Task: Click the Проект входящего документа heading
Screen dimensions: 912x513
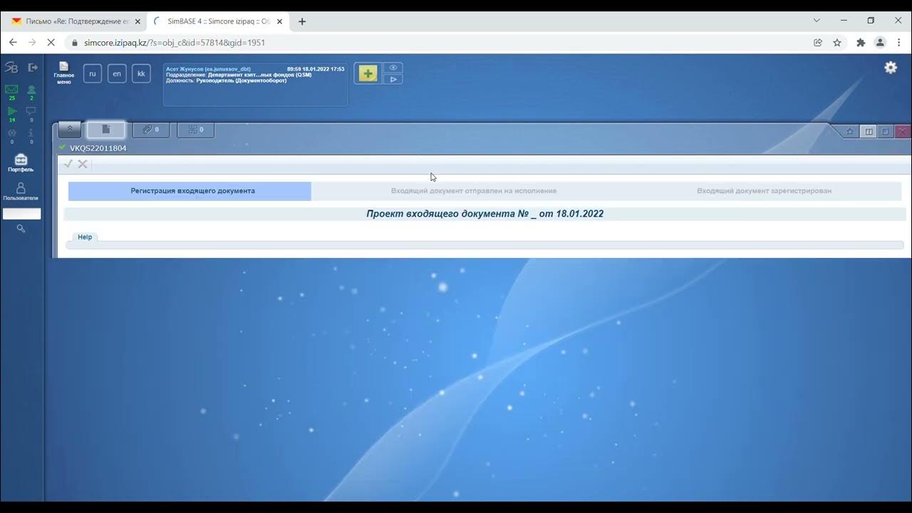Action: tap(484, 214)
